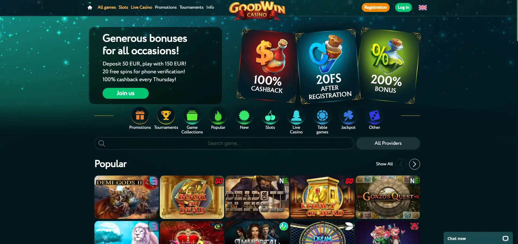Select the Other dice category icon

[374, 116]
